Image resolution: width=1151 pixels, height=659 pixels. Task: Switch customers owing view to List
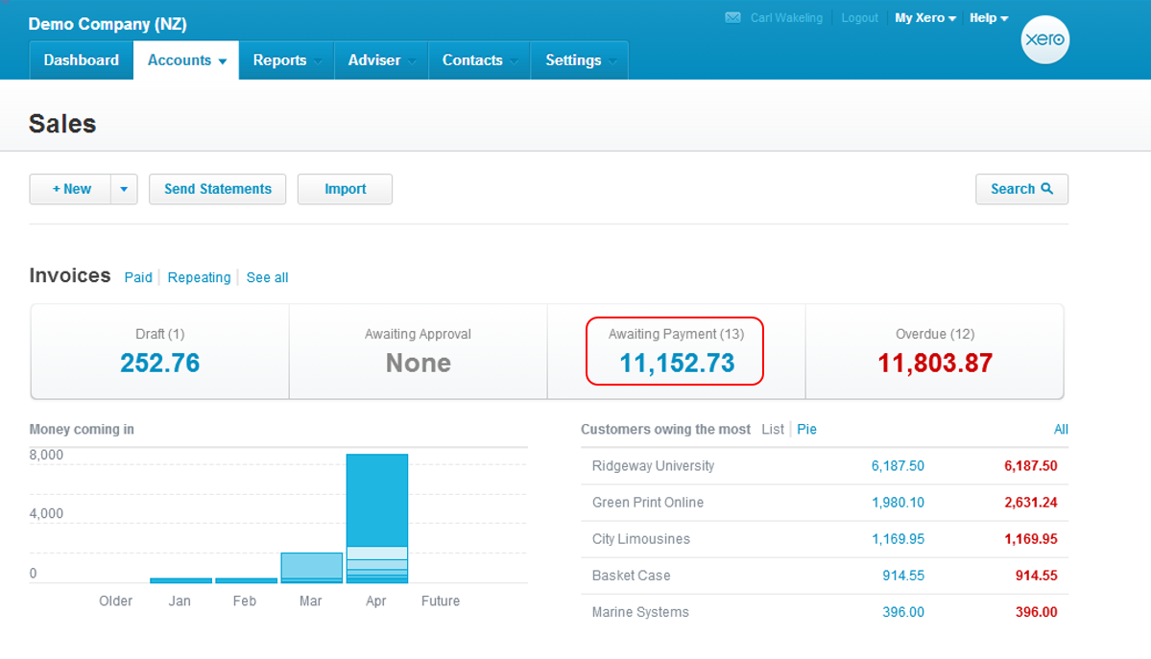click(772, 430)
